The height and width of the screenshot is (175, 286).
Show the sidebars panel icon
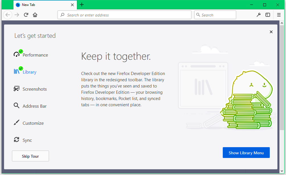tap(267, 15)
